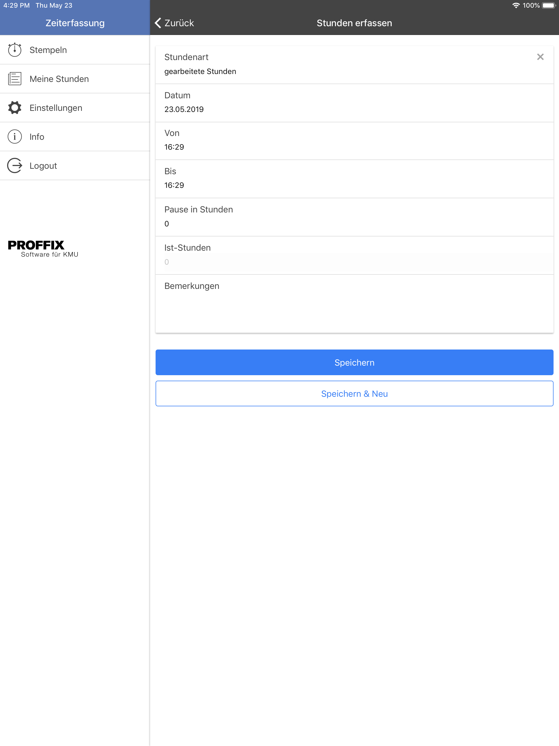Select the Zeiterfassung sidebar header
The image size is (559, 746).
pyautogui.click(x=75, y=23)
